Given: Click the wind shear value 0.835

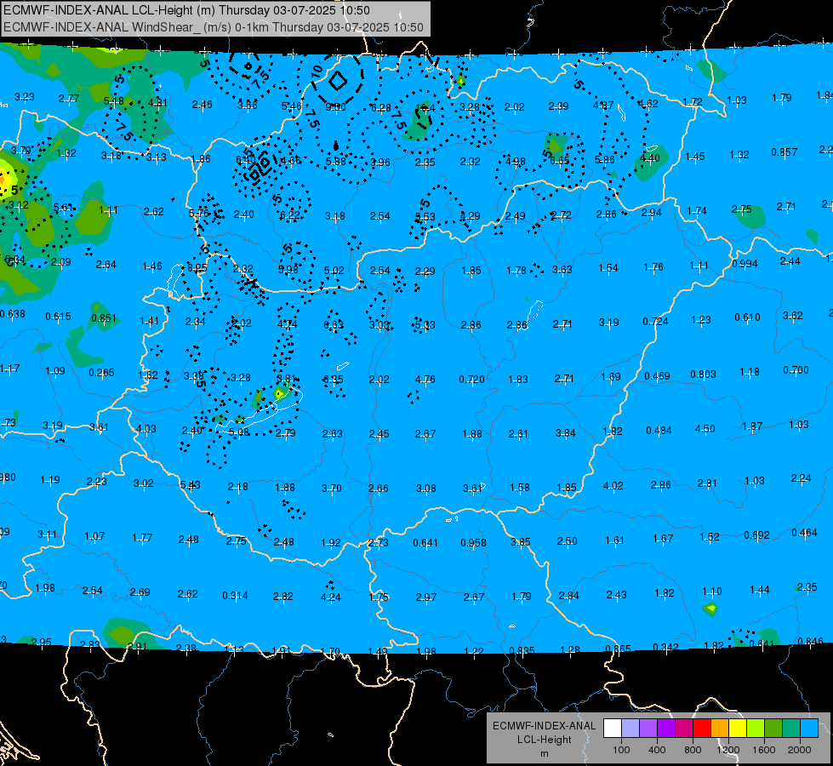Looking at the screenshot, I should click(522, 650).
